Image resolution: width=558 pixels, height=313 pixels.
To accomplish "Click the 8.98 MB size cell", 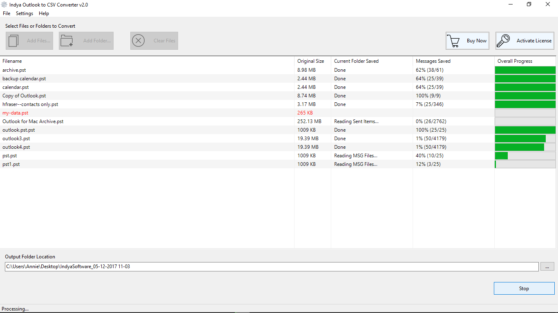I will click(306, 70).
